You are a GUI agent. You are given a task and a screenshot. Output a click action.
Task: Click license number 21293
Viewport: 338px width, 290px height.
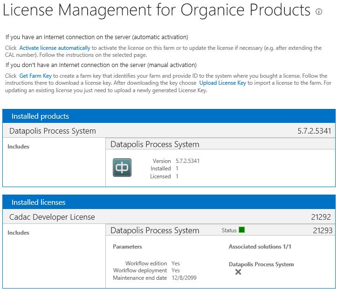323,230
